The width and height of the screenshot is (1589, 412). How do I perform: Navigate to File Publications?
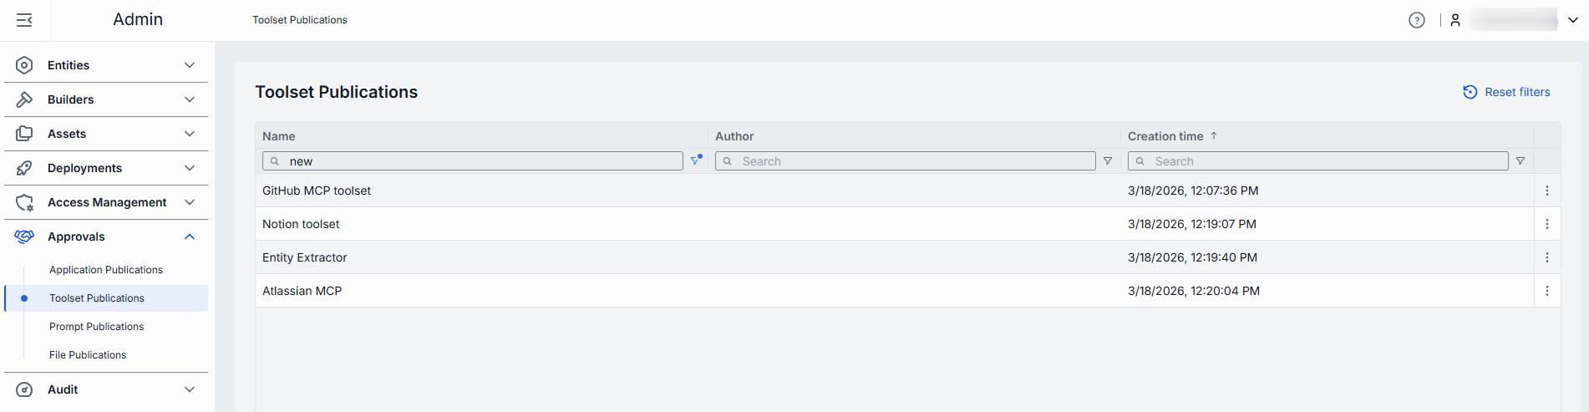coord(88,355)
